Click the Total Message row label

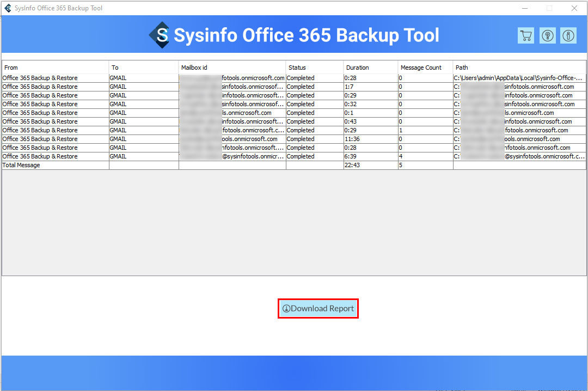coord(22,165)
